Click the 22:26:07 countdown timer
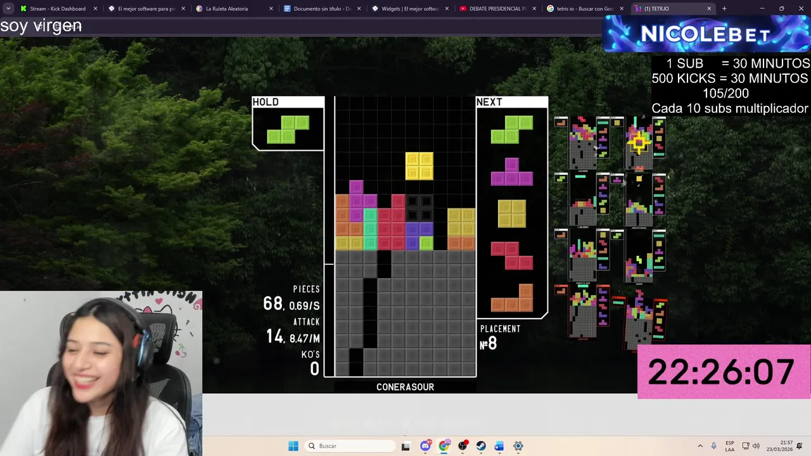Image resolution: width=811 pixels, height=456 pixels. (x=724, y=372)
